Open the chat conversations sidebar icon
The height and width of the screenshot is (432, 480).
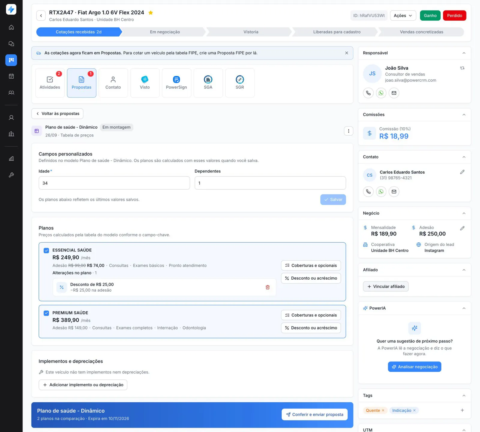[11, 44]
